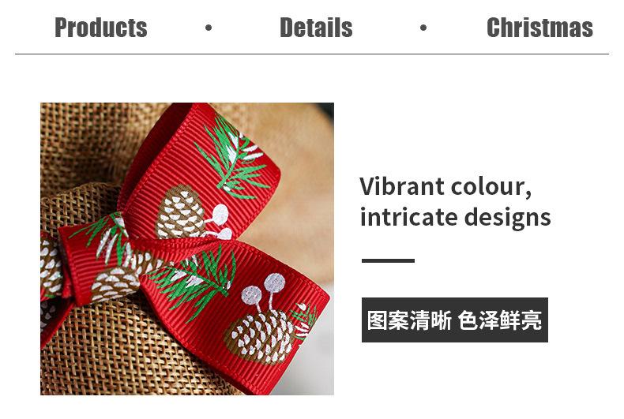Click the dot separator between Details and Christmas
Screen dimensions: 624x419
tap(423, 28)
